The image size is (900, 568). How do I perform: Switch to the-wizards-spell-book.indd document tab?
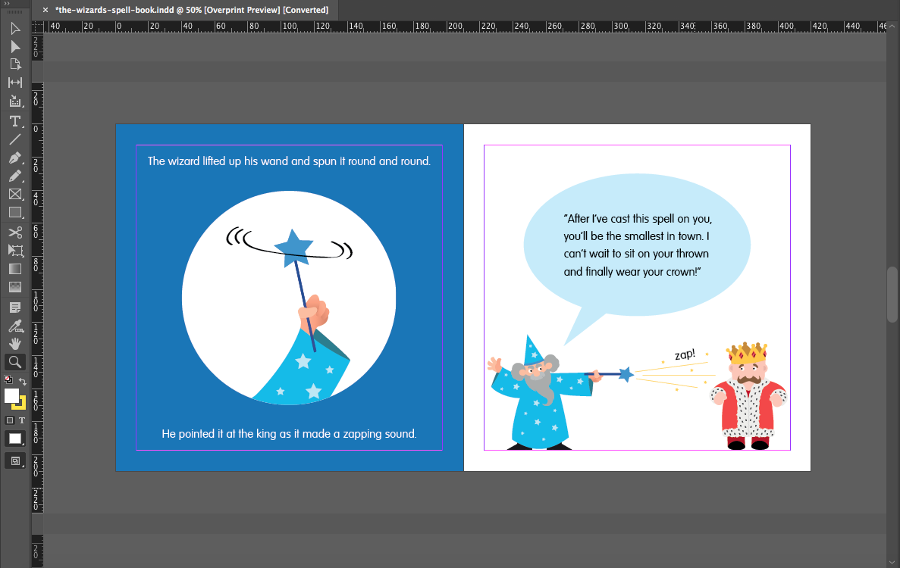click(x=191, y=10)
